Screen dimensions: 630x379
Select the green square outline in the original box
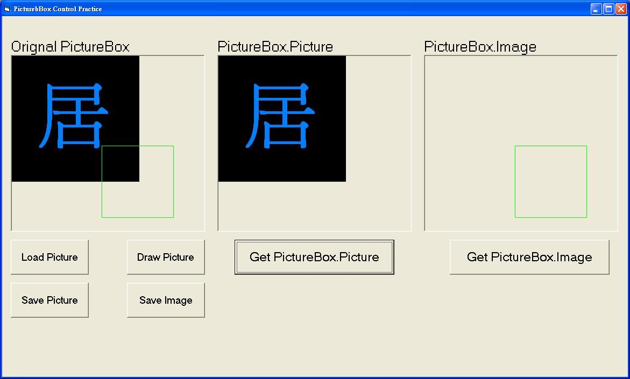point(138,181)
